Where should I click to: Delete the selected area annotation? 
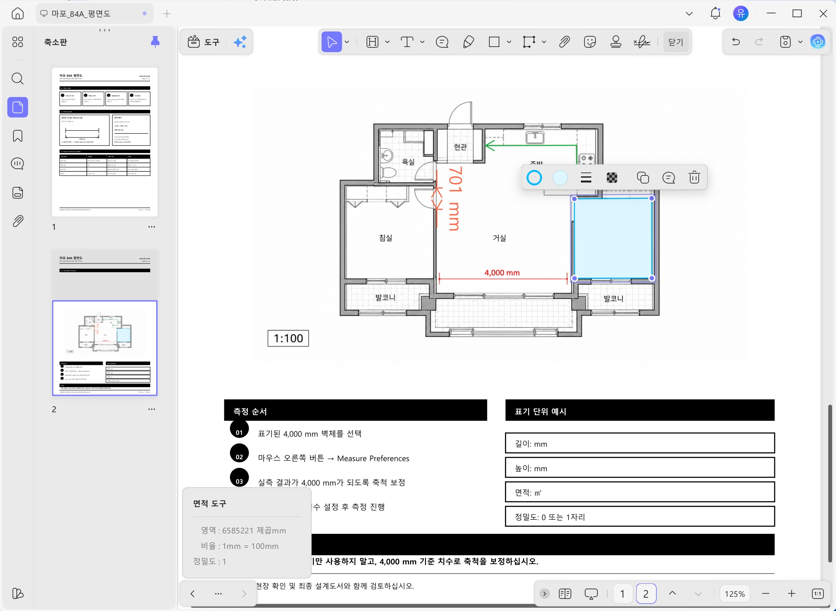pyautogui.click(x=694, y=178)
